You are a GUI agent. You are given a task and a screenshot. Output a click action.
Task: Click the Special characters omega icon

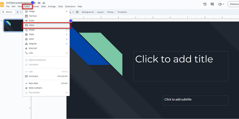coord(26,60)
